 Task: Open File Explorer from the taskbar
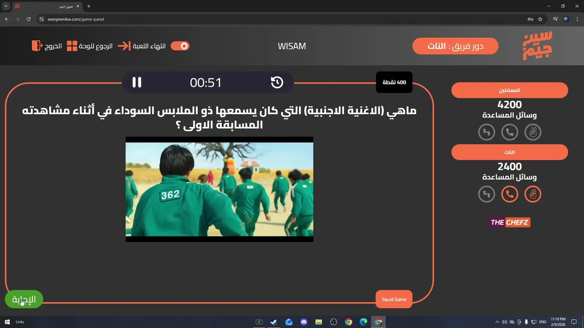pyautogui.click(x=318, y=322)
